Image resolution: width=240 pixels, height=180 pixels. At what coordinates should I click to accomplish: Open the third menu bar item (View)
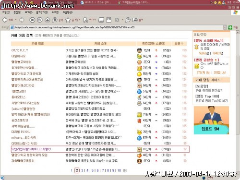tap(28, 12)
